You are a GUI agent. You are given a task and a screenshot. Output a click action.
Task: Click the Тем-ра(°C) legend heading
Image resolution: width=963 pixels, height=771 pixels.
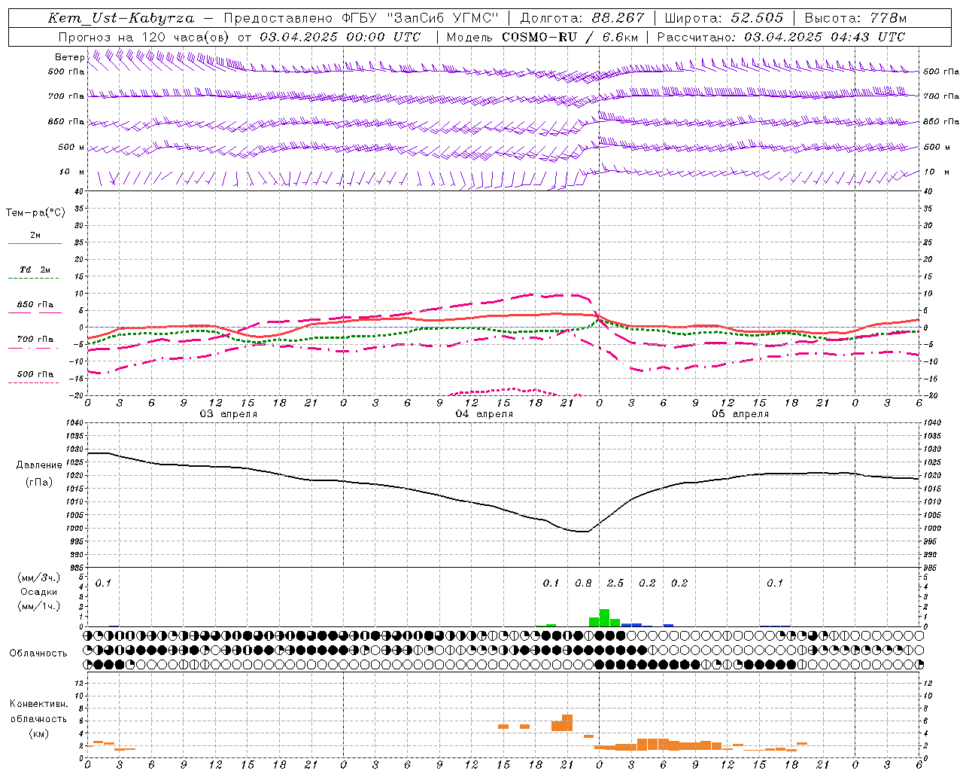(x=35, y=213)
